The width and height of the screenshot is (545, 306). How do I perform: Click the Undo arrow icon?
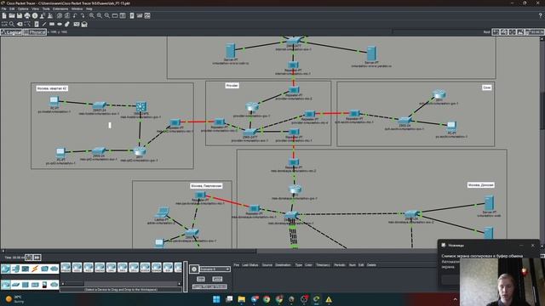coord(75,15)
